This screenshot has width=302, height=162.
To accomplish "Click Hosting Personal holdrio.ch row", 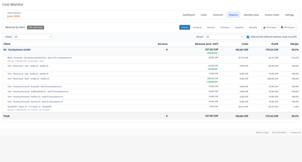I will tap(151, 97).
